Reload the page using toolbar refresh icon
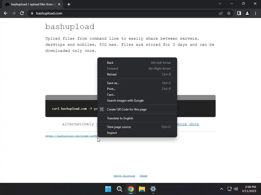 [22, 13]
